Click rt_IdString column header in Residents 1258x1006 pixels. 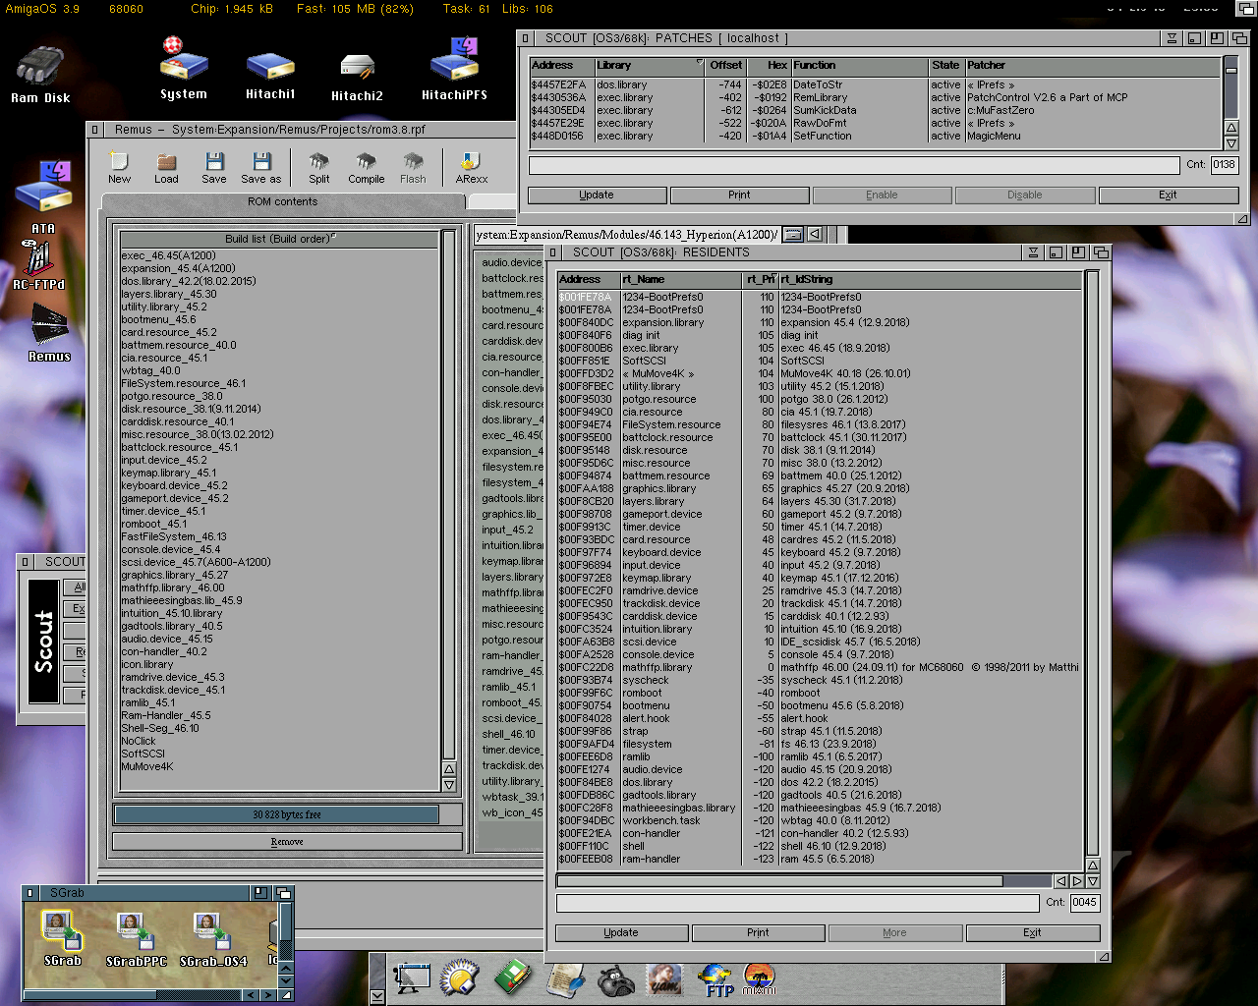pos(931,279)
